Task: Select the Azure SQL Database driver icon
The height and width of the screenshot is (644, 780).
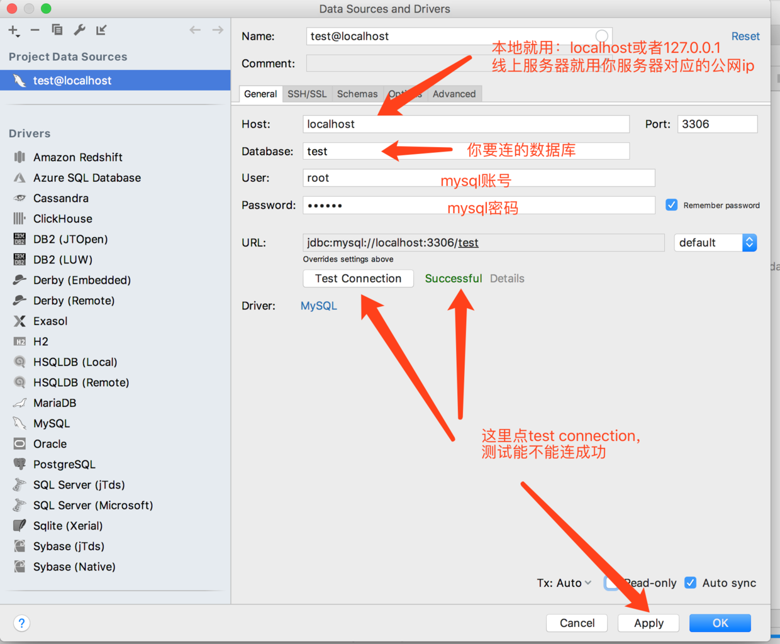Action: (20, 178)
